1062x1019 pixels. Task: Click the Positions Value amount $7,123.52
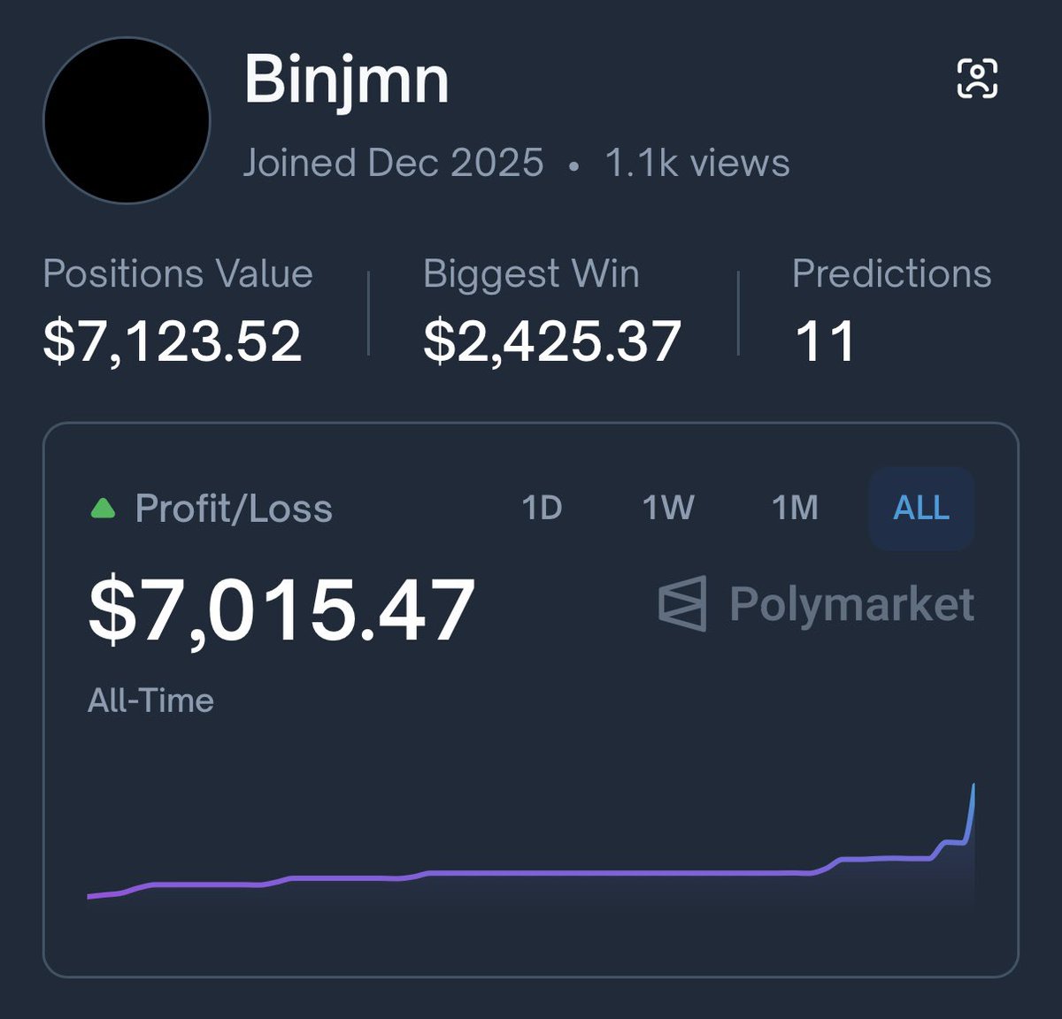[x=173, y=341]
